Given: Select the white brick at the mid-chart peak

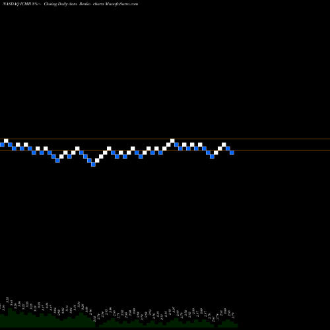Looking at the screenshot, I should coord(172,141).
